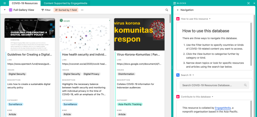Collapse the Navigation section
257x117 pixels.
[178, 10]
